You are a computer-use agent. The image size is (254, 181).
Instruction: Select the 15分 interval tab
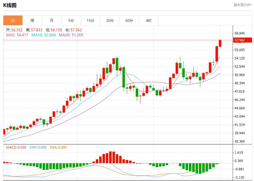point(90,20)
